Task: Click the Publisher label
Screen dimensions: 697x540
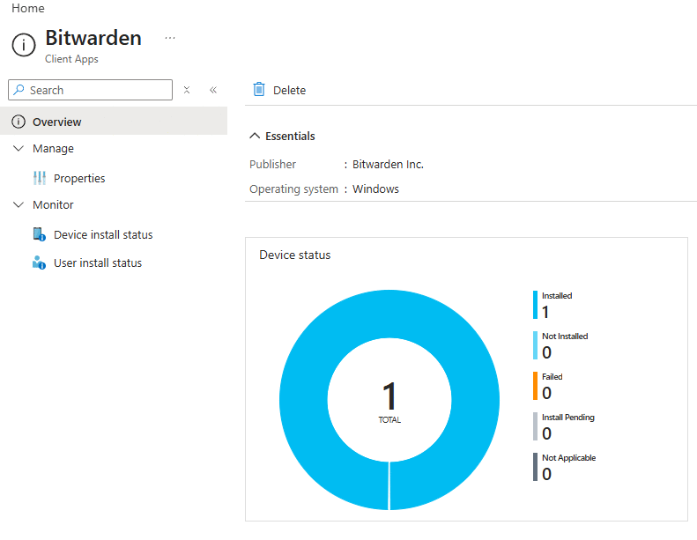Action: point(272,165)
